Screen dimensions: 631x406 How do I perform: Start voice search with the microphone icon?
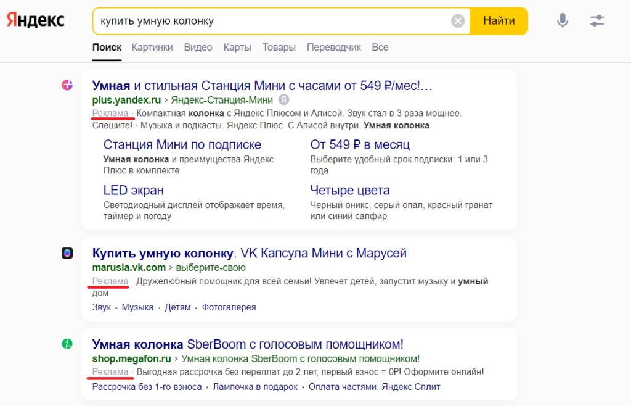[x=562, y=20]
